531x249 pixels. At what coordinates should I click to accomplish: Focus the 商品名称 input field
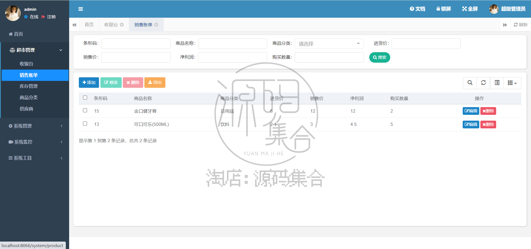233,44
